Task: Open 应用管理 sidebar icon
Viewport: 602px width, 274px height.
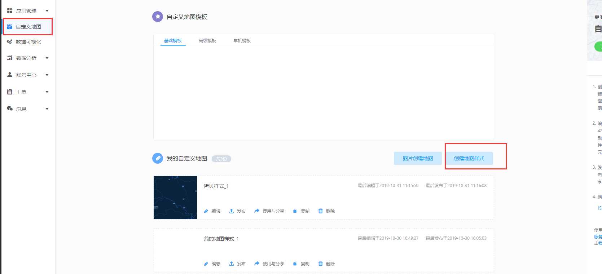Action: (10, 11)
